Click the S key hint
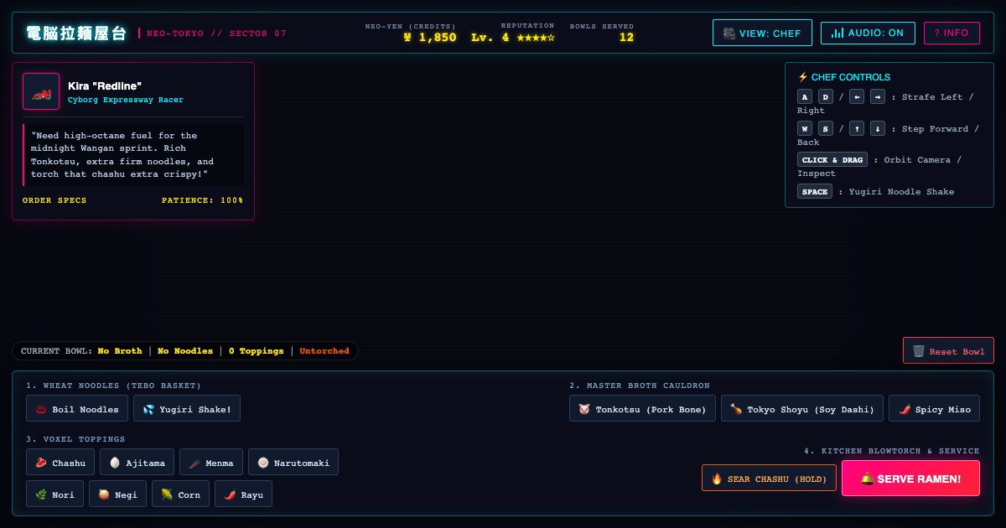 [x=826, y=128]
